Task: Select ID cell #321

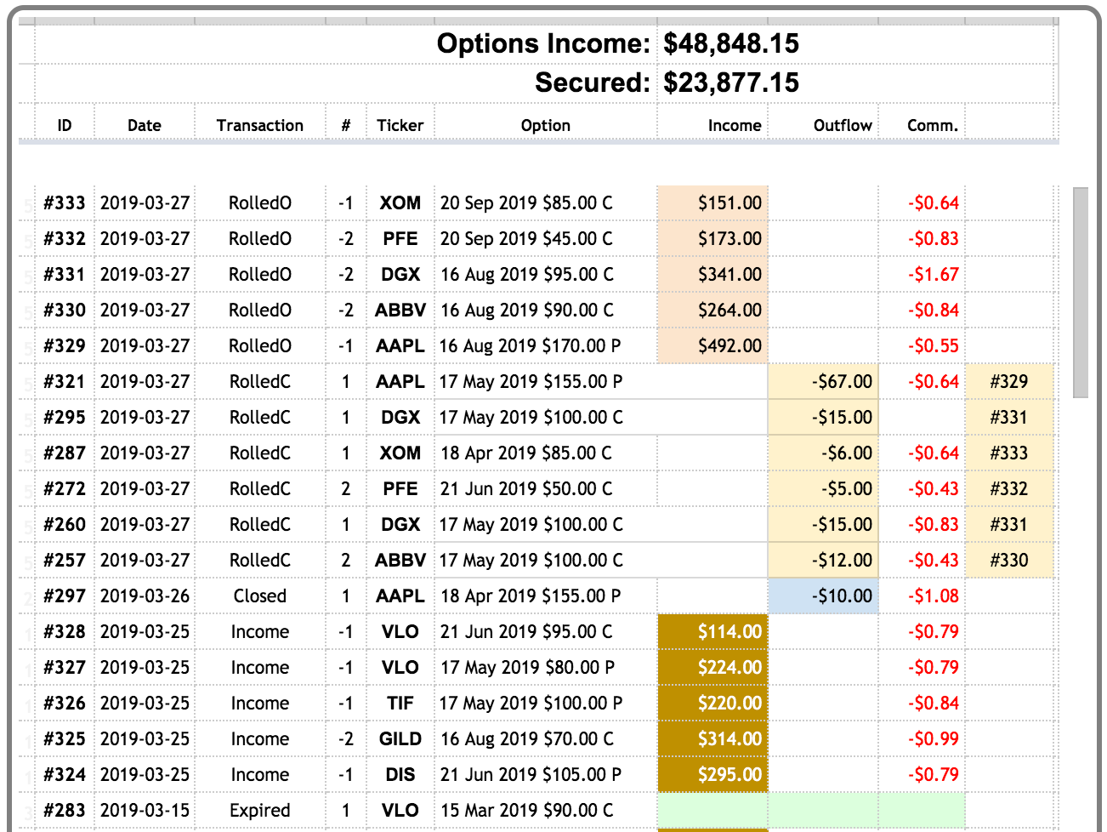Action: click(65, 382)
